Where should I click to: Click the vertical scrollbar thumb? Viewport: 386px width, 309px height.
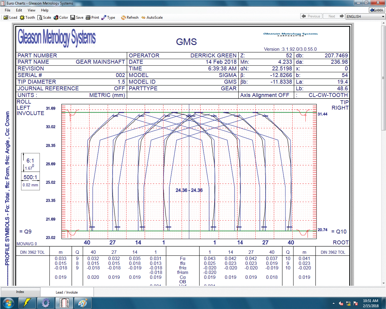384,78
